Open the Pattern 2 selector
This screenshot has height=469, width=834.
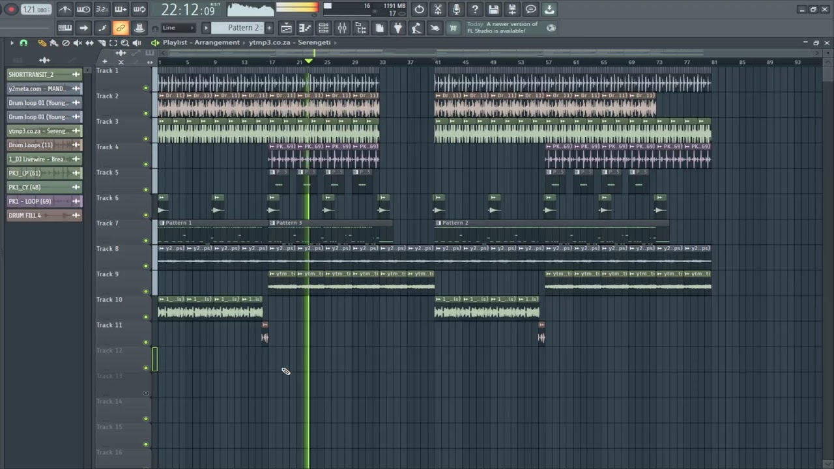243,28
